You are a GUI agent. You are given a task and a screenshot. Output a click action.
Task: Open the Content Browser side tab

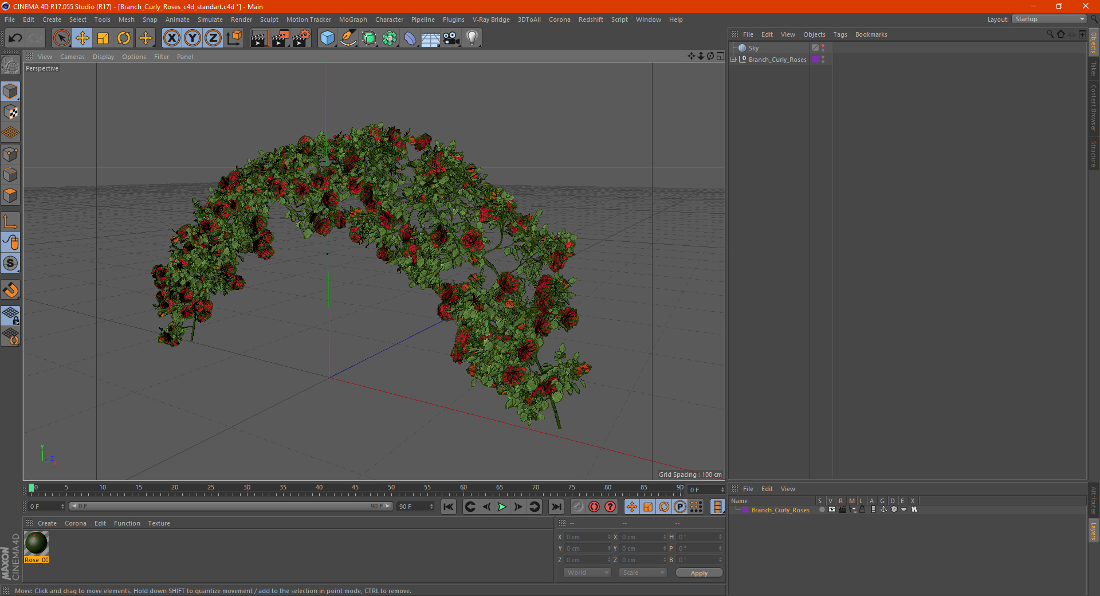pyautogui.click(x=1094, y=108)
